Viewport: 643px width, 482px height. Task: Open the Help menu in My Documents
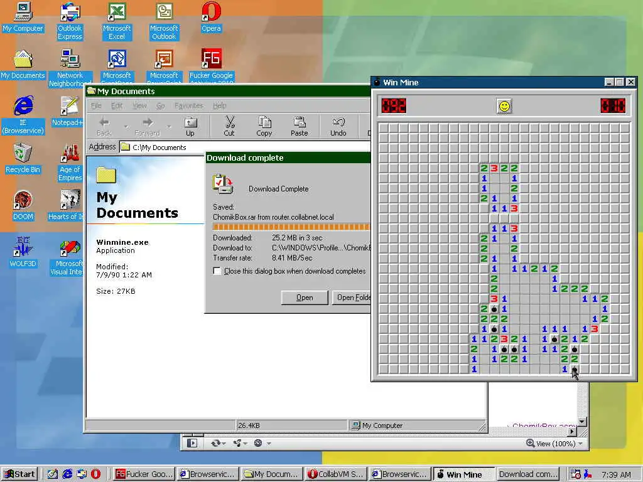point(219,105)
